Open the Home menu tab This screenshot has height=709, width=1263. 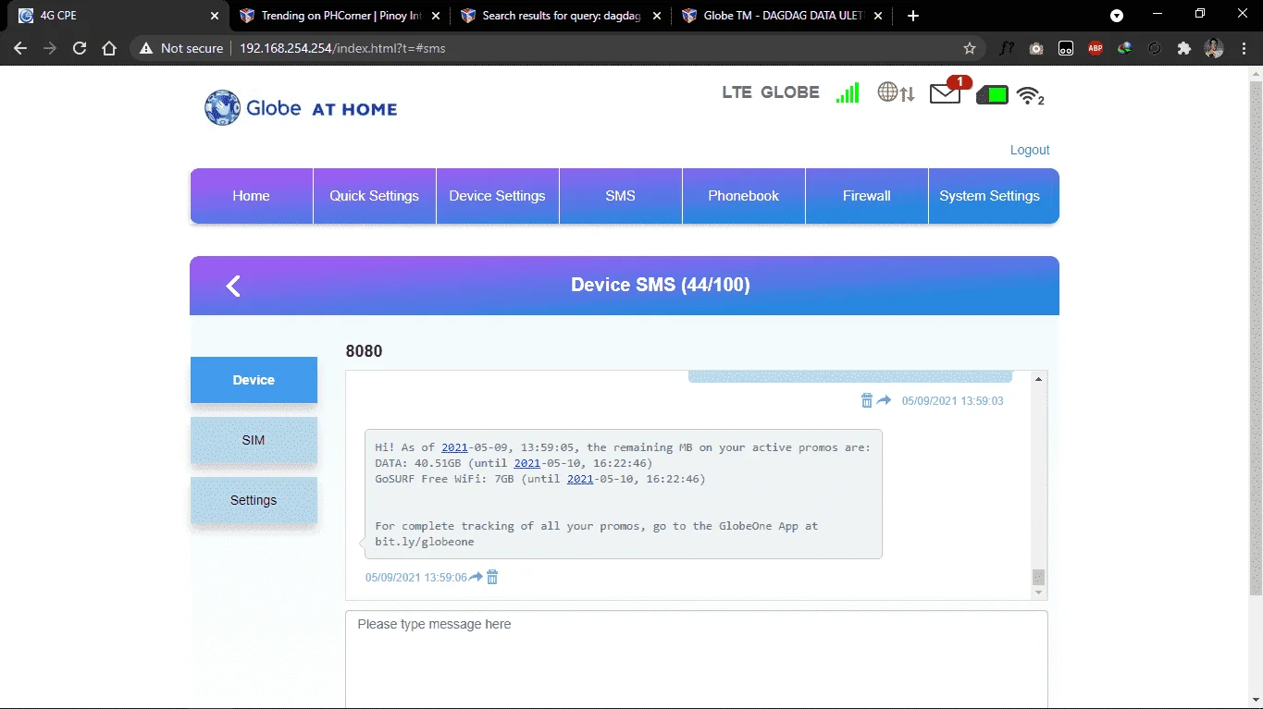click(252, 196)
